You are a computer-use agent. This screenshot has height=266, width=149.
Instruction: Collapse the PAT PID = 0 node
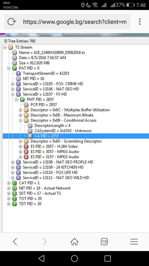(x=9, y=68)
